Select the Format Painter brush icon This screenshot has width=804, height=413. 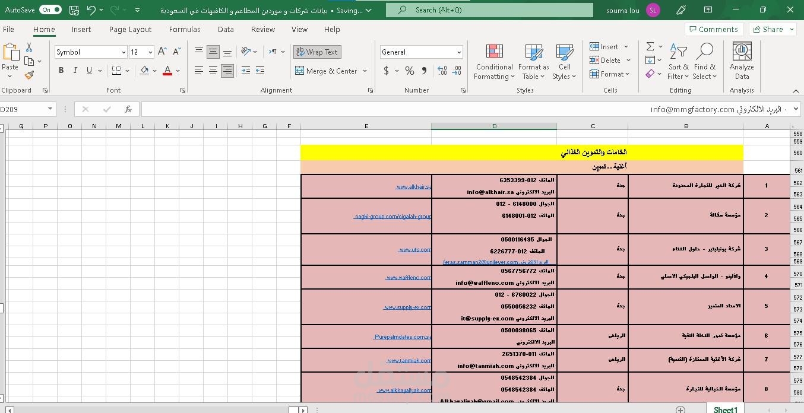pyautogui.click(x=29, y=75)
